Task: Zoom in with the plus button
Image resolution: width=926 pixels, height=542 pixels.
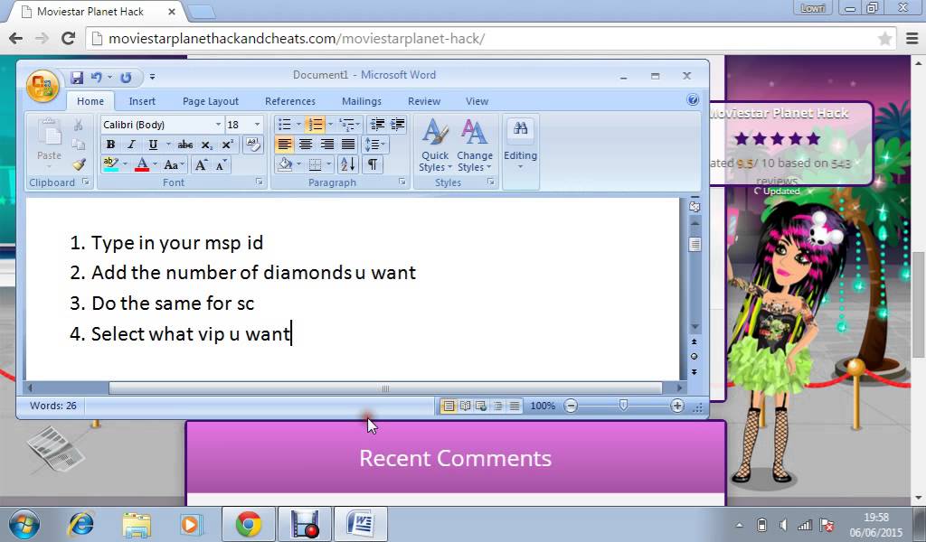Action: 677,406
